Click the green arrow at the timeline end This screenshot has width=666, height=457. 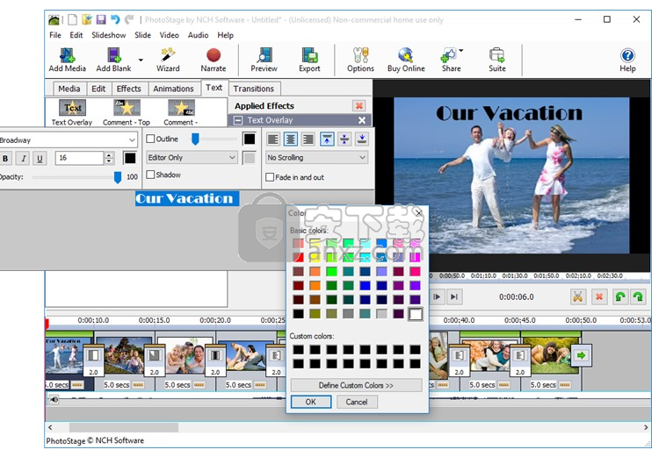point(581,355)
